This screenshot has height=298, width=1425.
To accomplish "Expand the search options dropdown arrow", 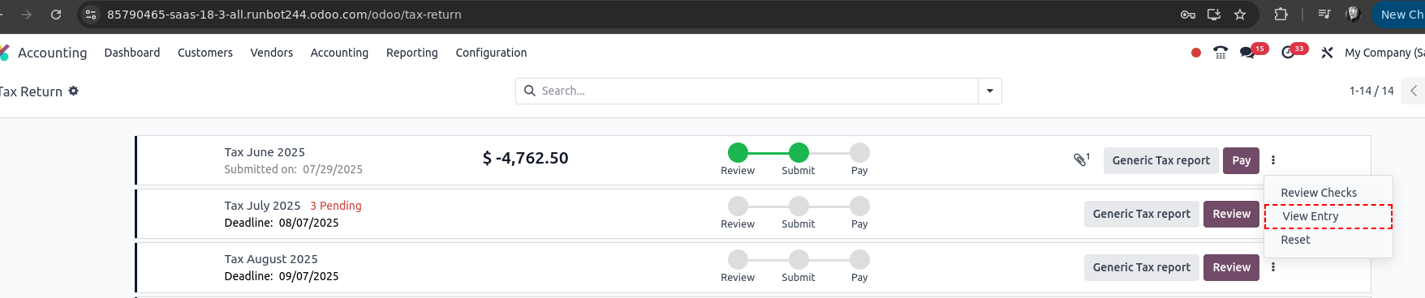I will (990, 91).
